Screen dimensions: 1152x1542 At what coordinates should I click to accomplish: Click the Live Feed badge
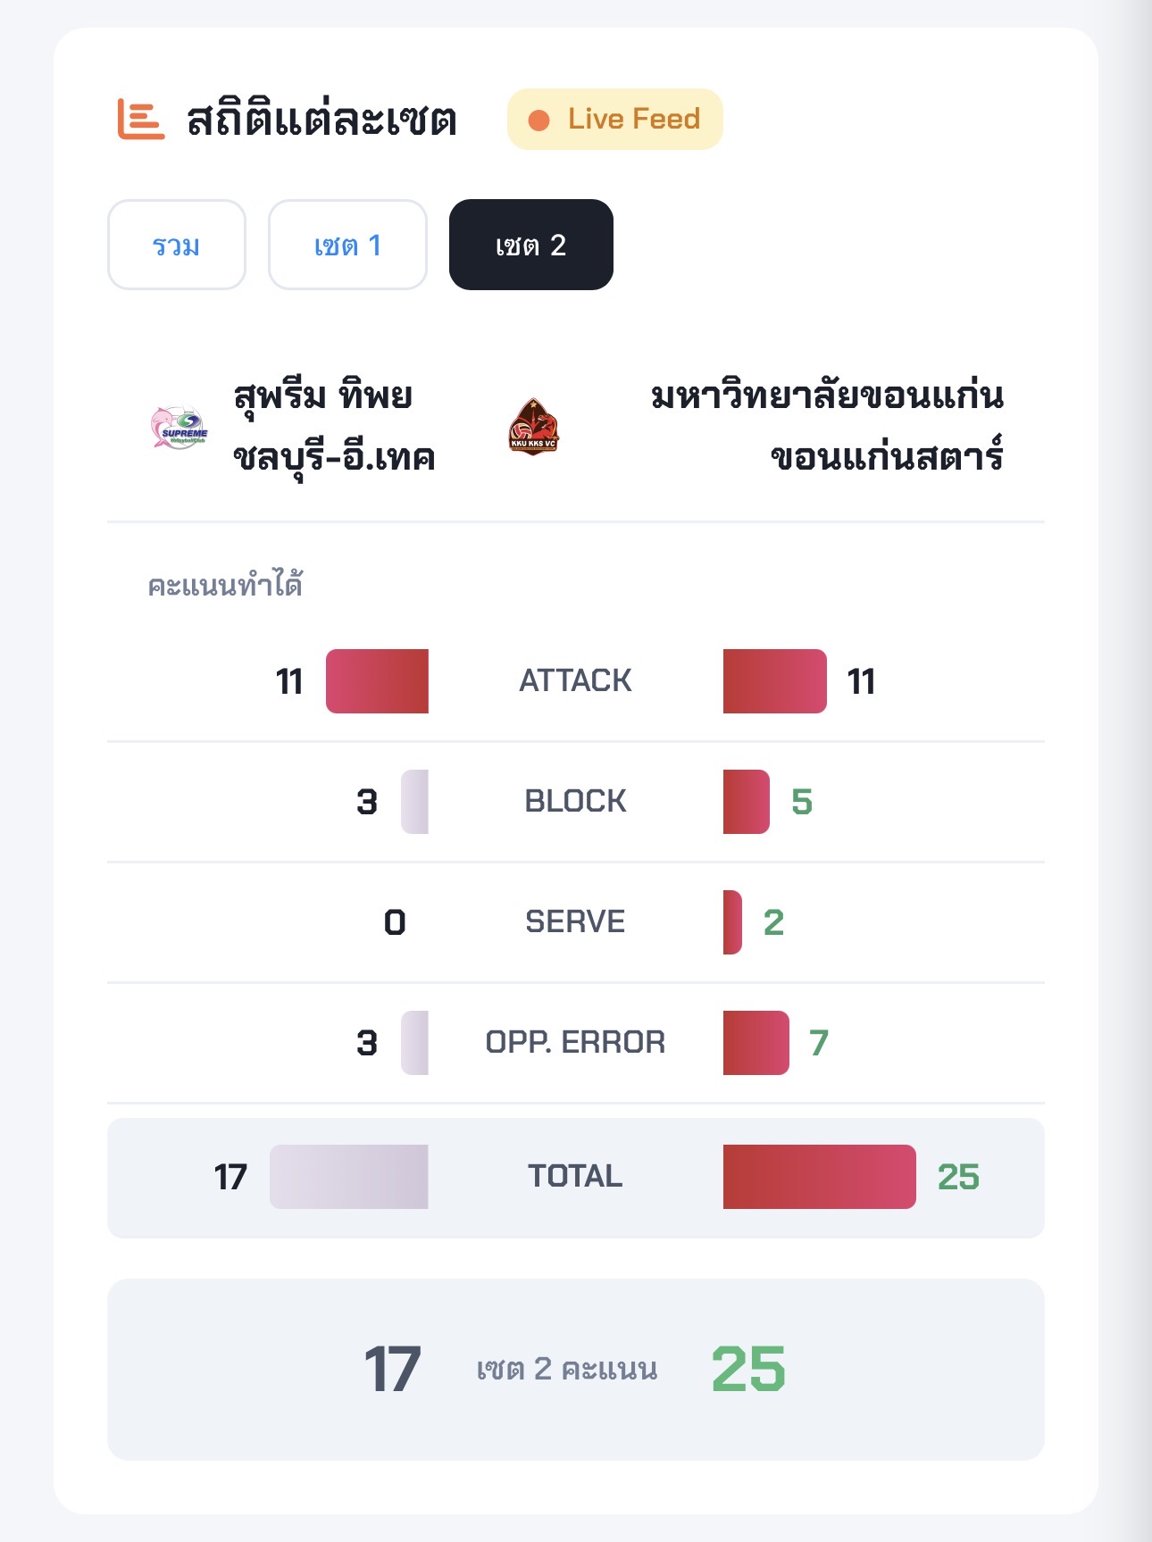614,120
